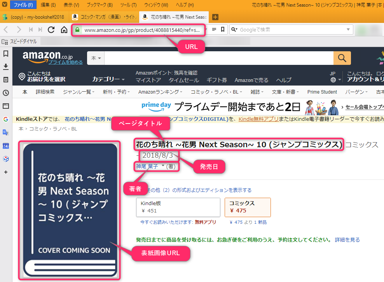Expand the Amazonランキング menu
This screenshot has width=384, height=282.
point(160,92)
